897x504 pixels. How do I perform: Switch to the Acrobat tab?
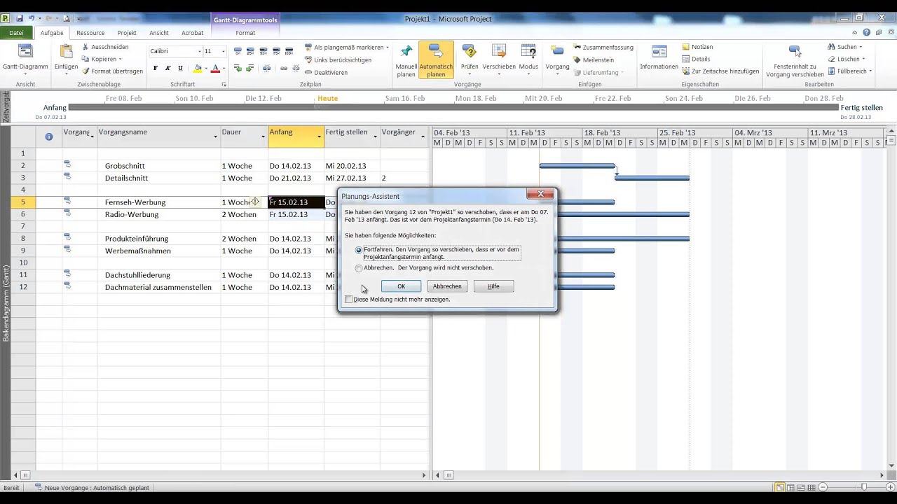193,33
